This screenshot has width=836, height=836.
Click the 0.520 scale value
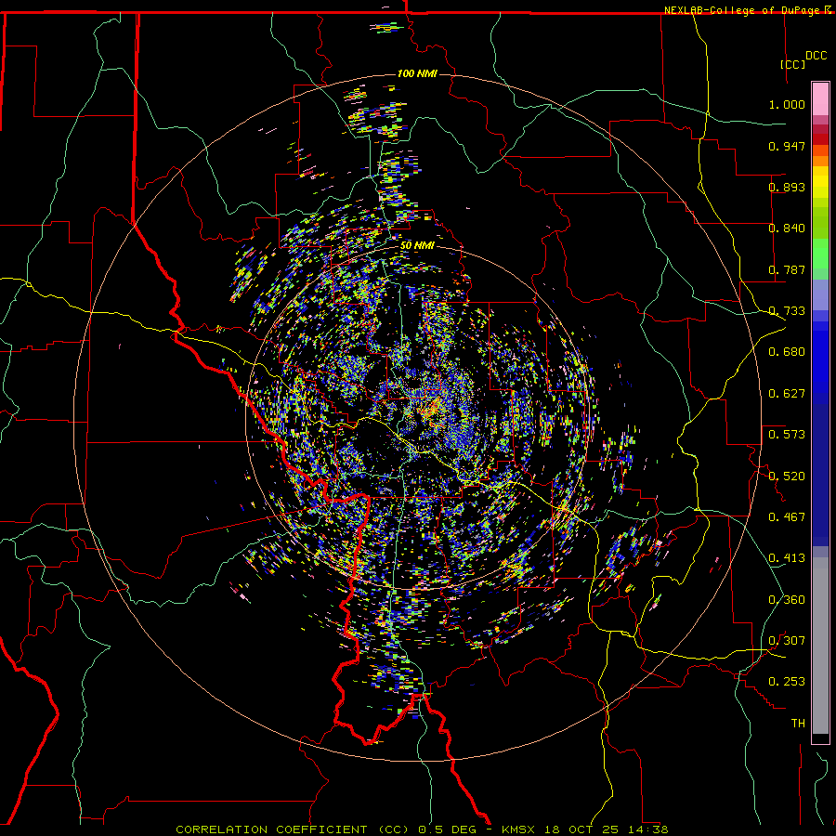pos(787,477)
